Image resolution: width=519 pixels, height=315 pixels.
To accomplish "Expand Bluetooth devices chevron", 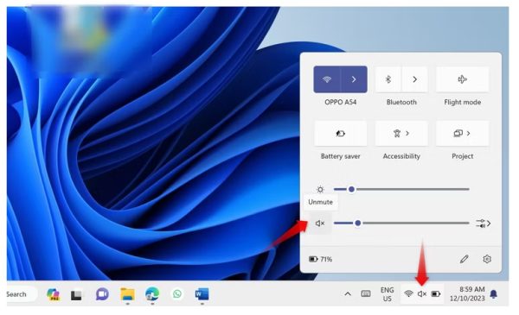I will 414,79.
